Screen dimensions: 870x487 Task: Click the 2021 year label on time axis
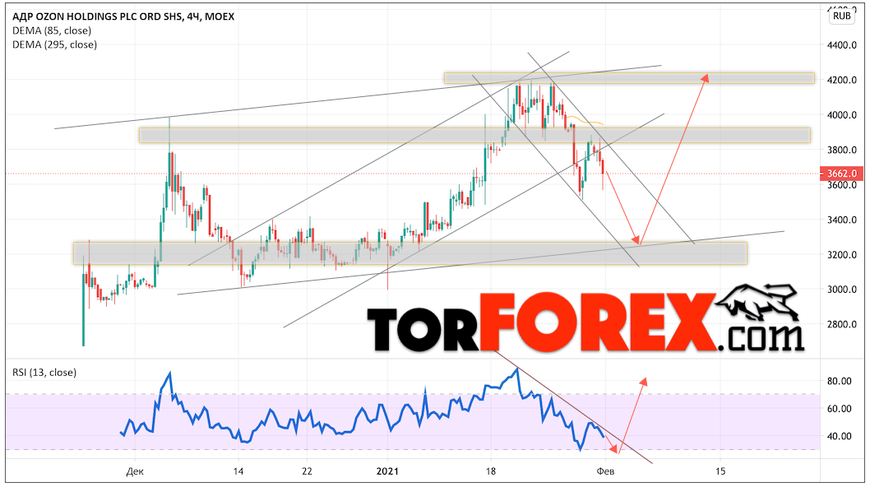(387, 471)
